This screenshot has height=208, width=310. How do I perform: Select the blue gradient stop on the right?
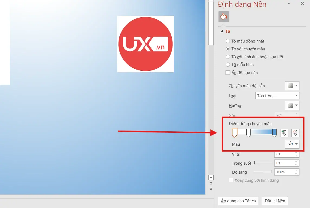click(274, 132)
